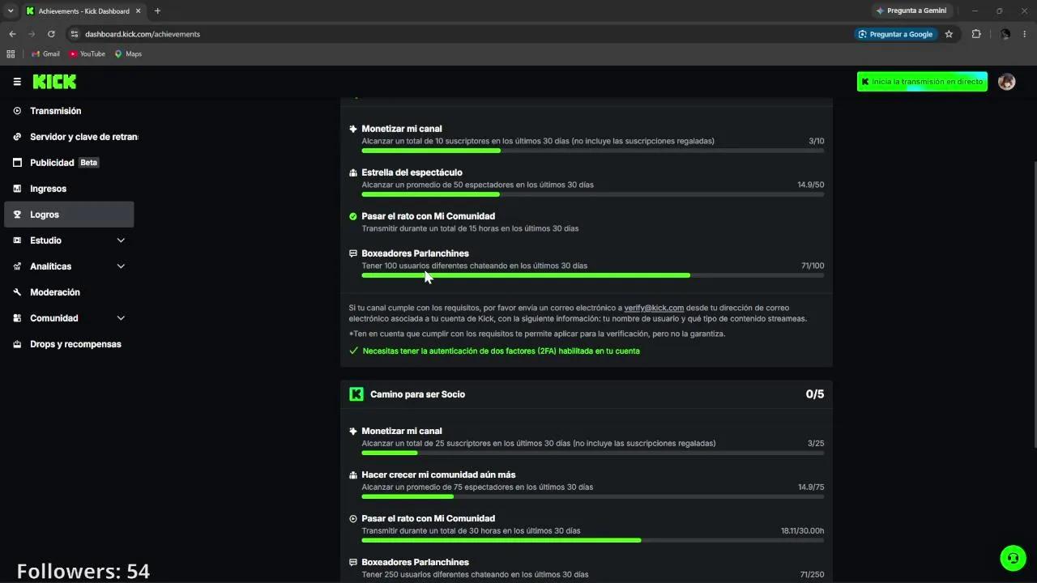Expand the Comunidad chevron
Image resolution: width=1037 pixels, height=583 pixels.
coord(121,318)
